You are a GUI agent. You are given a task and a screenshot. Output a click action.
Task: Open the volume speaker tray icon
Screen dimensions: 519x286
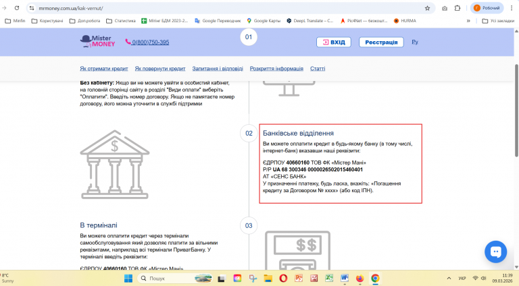(x=484, y=279)
